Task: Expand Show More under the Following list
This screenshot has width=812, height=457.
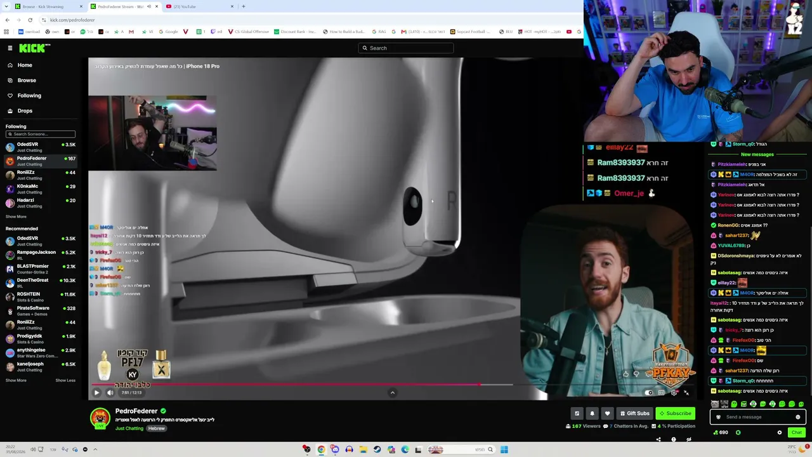Action: coord(16,217)
